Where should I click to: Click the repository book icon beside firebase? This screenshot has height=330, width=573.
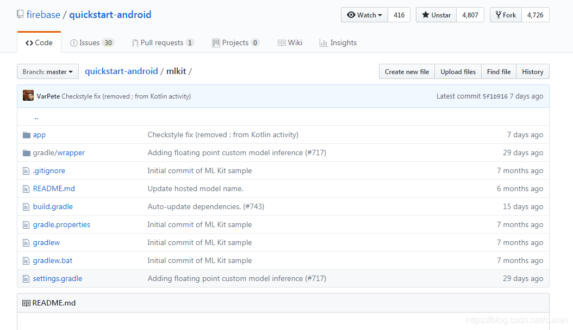pos(20,15)
